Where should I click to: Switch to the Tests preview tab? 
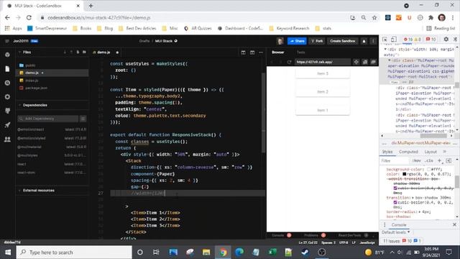click(x=300, y=53)
